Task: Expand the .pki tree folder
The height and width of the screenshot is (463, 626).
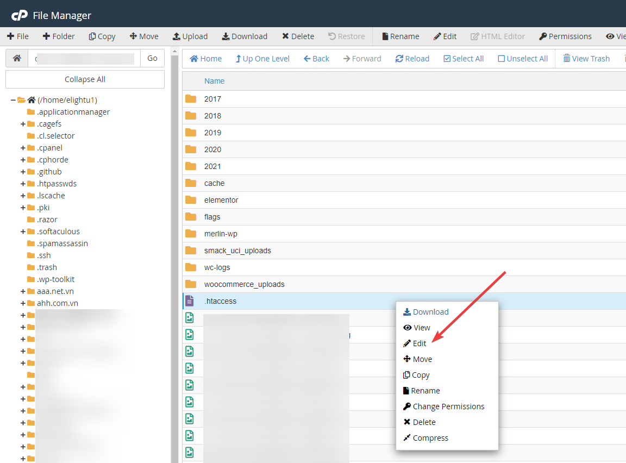Action: pyautogui.click(x=23, y=208)
